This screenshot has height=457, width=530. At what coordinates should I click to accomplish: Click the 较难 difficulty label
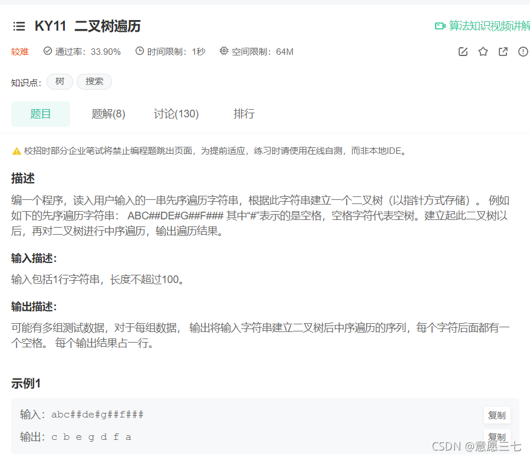(19, 51)
